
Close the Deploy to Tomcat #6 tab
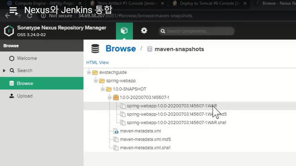pyautogui.click(x=245, y=3)
